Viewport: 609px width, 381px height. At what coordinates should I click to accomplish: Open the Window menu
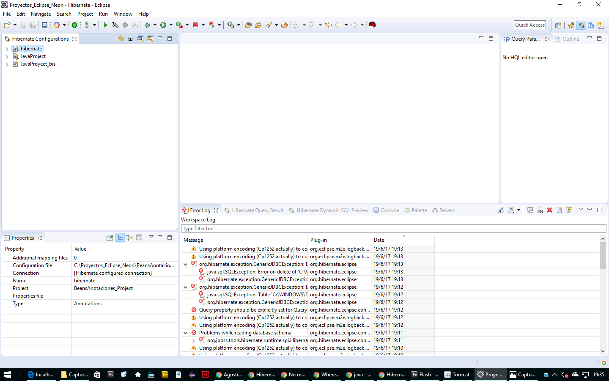123,14
